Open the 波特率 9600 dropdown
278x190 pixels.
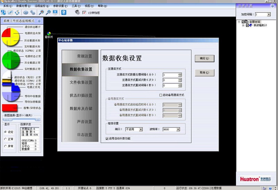178,129
